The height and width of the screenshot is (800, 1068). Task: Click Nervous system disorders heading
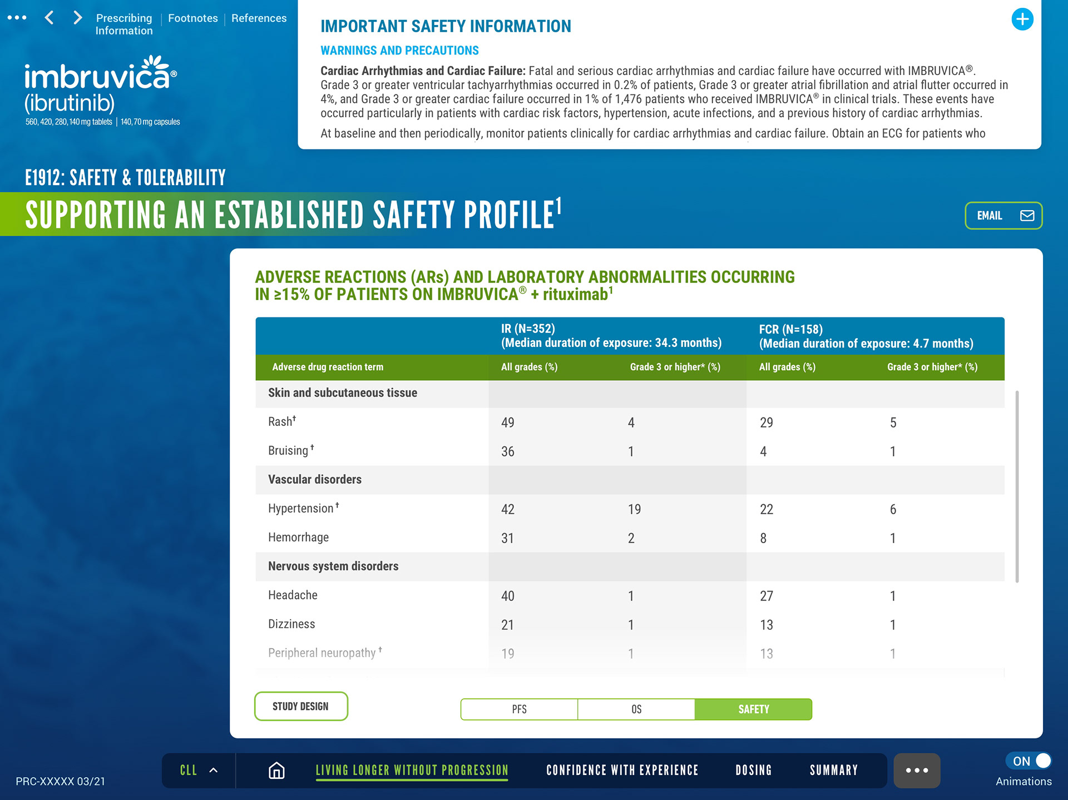tap(333, 566)
